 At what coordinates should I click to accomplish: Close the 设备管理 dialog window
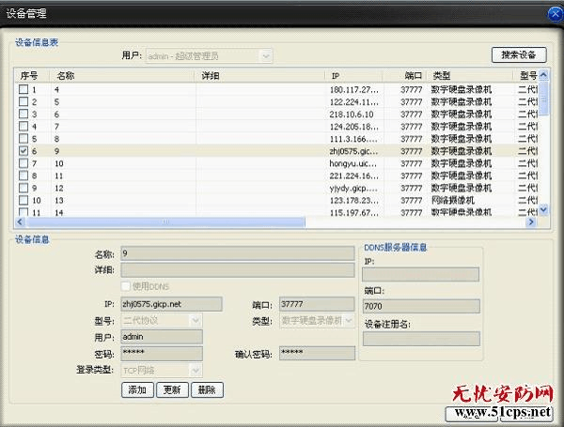[x=552, y=11]
